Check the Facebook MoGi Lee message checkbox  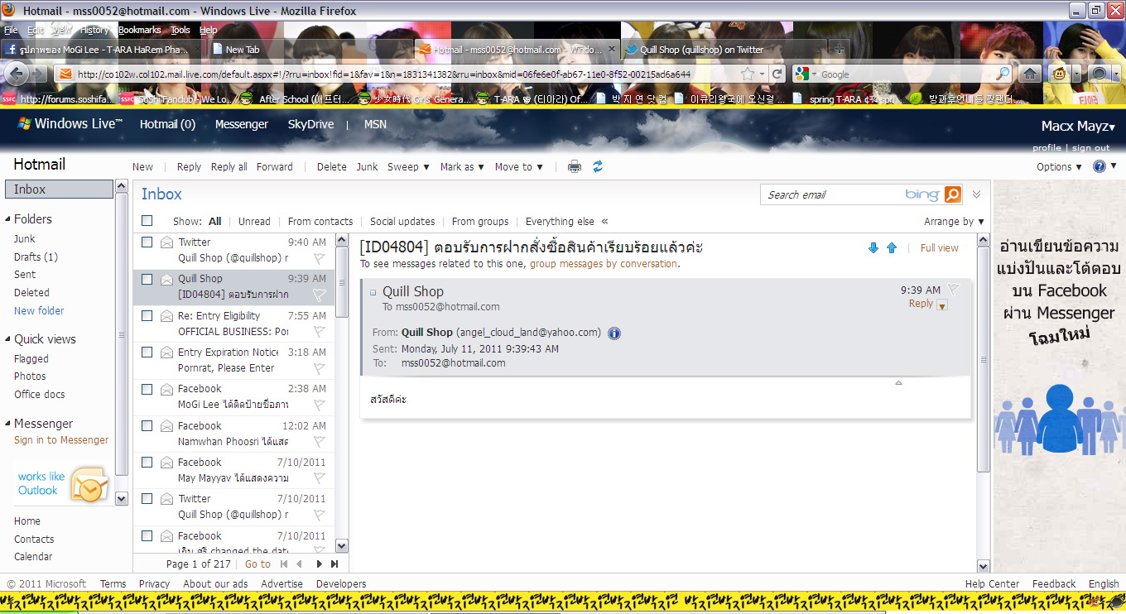(x=147, y=389)
